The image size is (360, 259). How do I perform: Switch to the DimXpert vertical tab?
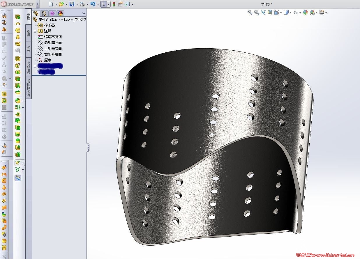tap(29, 67)
